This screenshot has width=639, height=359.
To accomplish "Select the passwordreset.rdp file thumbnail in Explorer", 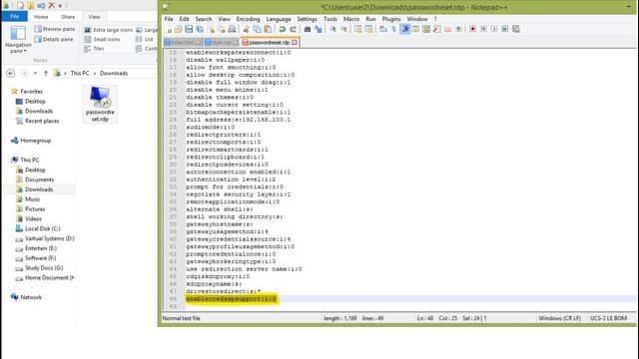I will [x=100, y=104].
